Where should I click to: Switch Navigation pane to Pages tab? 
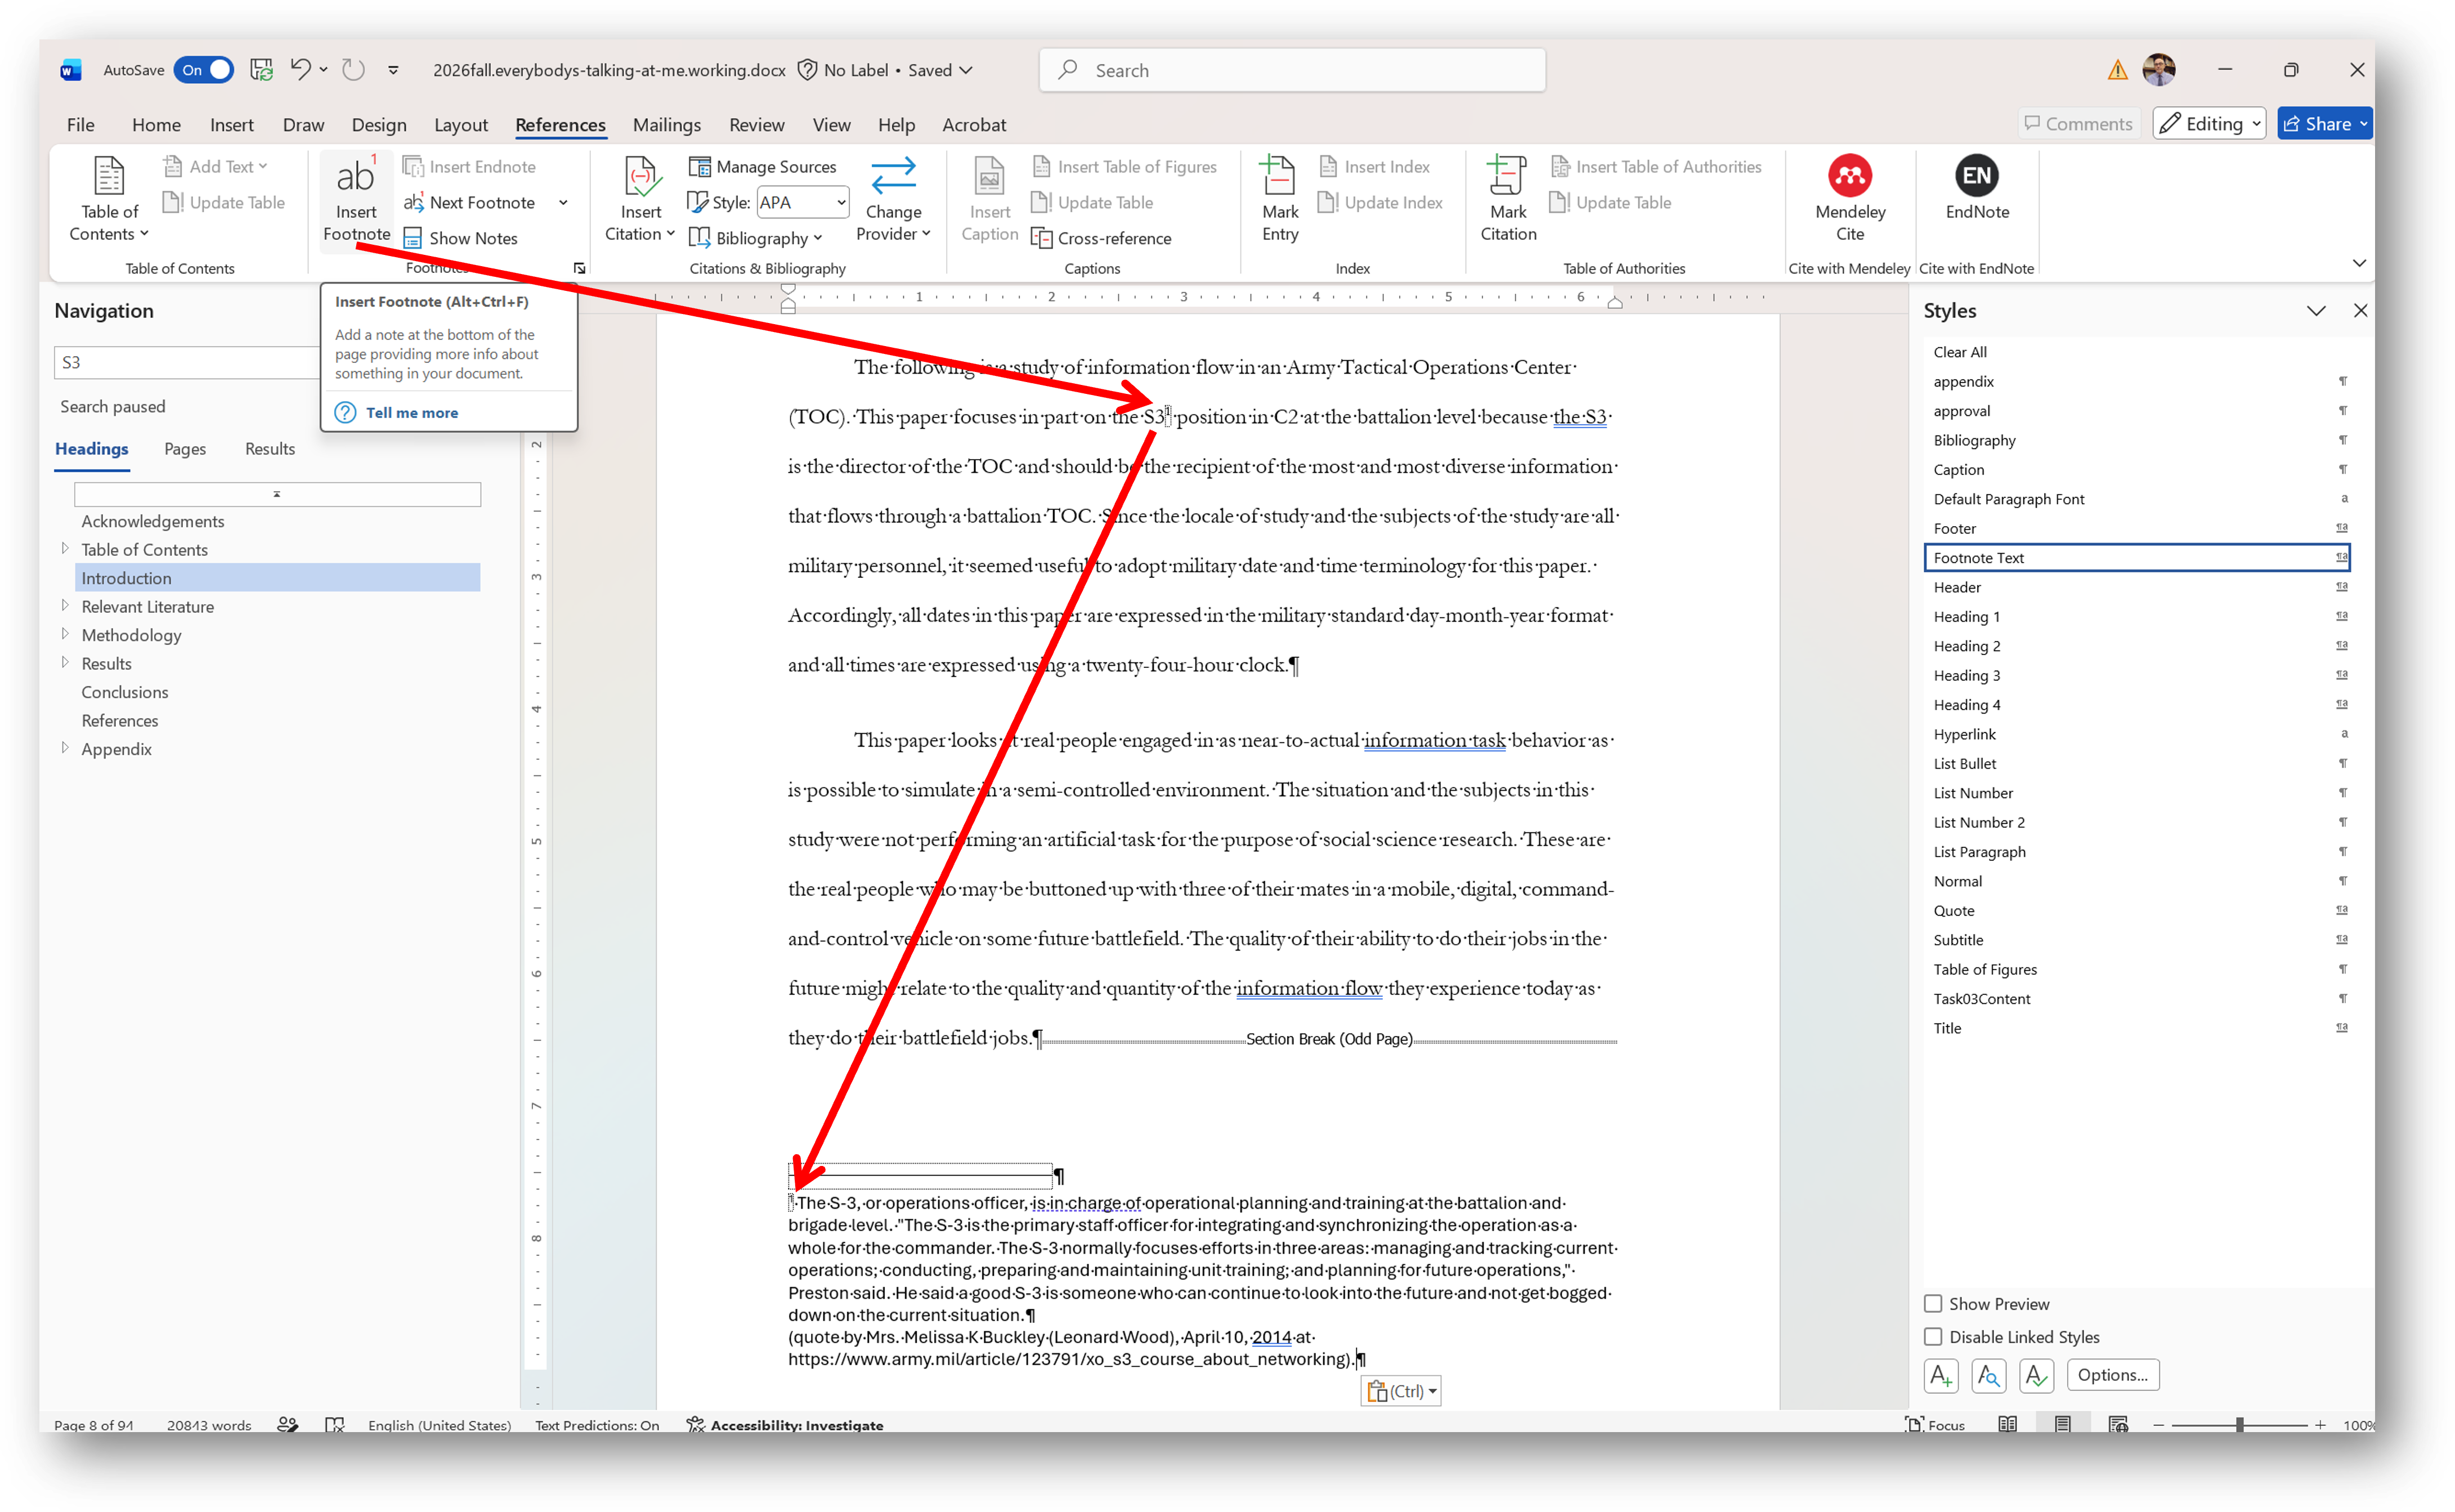coord(185,449)
